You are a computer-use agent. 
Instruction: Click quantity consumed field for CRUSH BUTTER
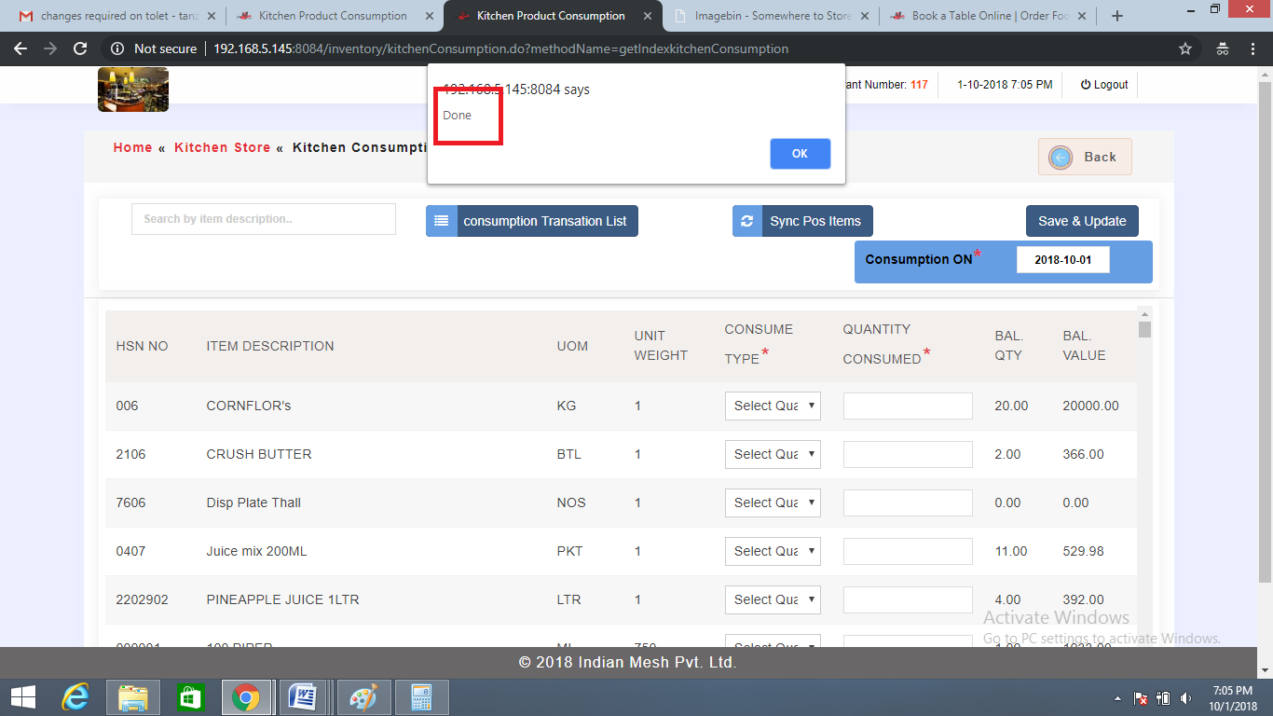pos(908,454)
